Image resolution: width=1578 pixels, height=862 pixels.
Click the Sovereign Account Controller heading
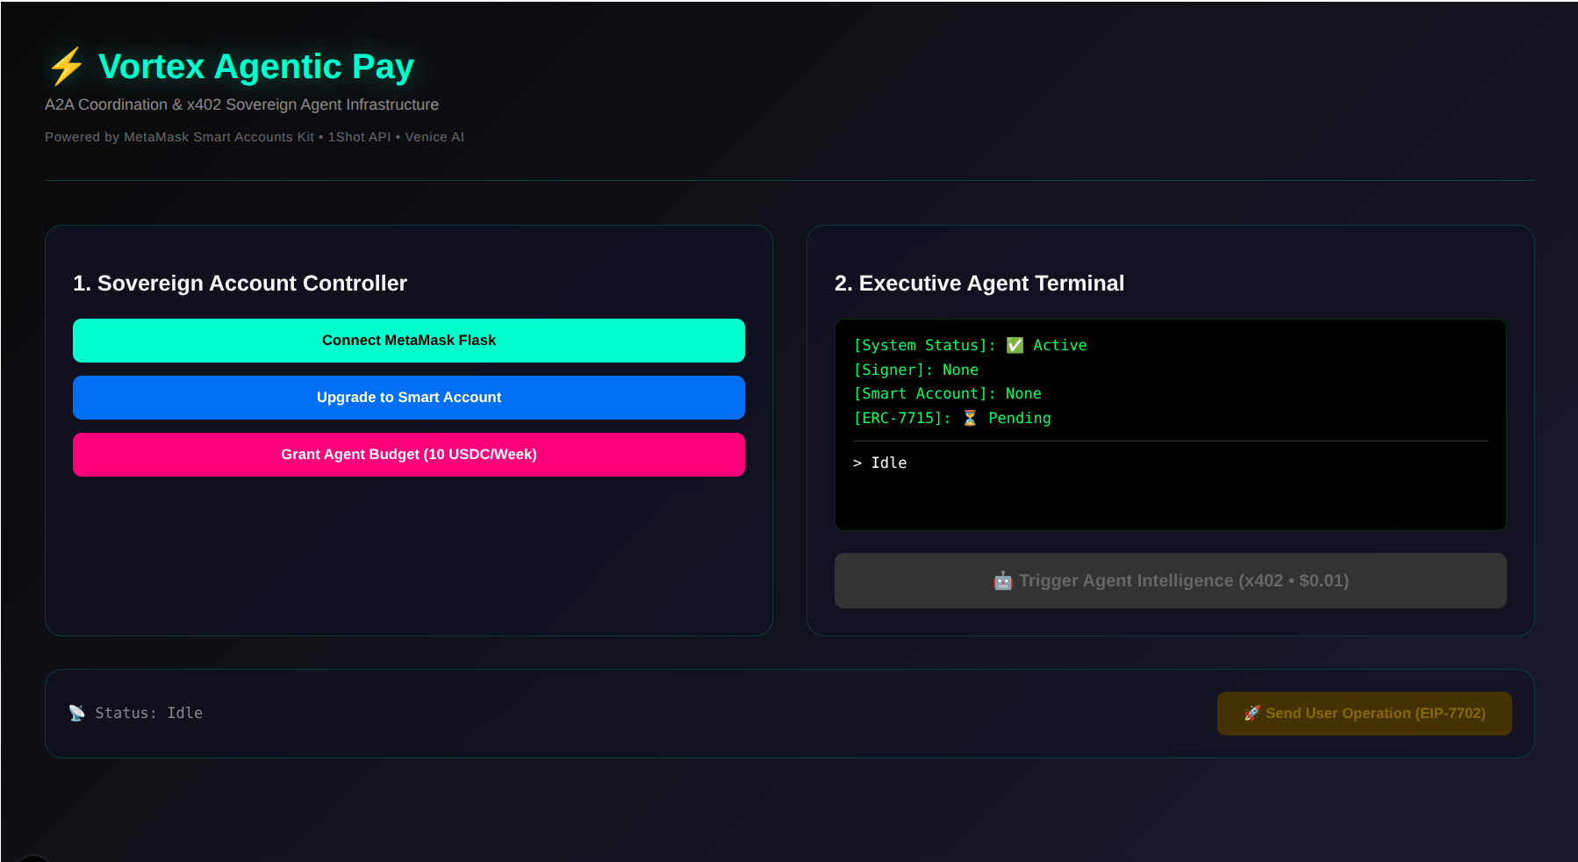(x=240, y=283)
